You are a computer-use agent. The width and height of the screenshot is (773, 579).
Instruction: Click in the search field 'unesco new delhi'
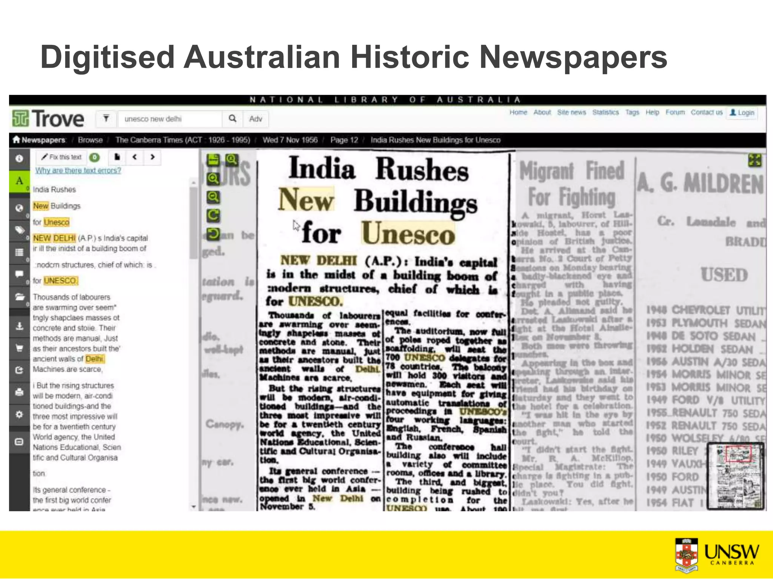click(x=170, y=119)
